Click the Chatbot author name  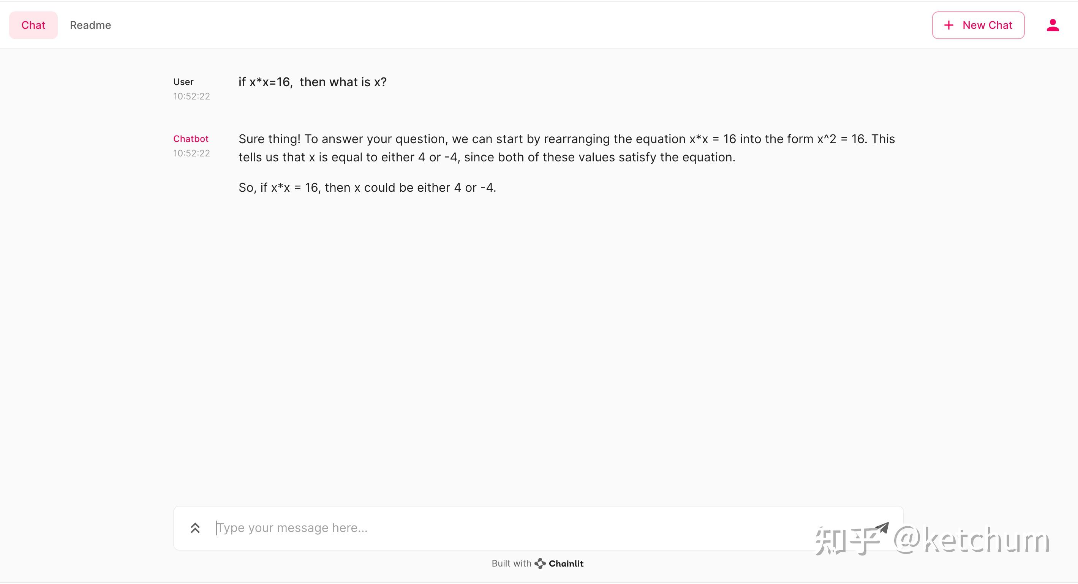[x=191, y=139]
